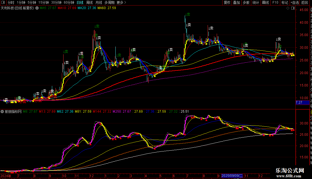312x179 pixels.
Task: Activate the 画线 drawing tools
Action: pos(265,2)
